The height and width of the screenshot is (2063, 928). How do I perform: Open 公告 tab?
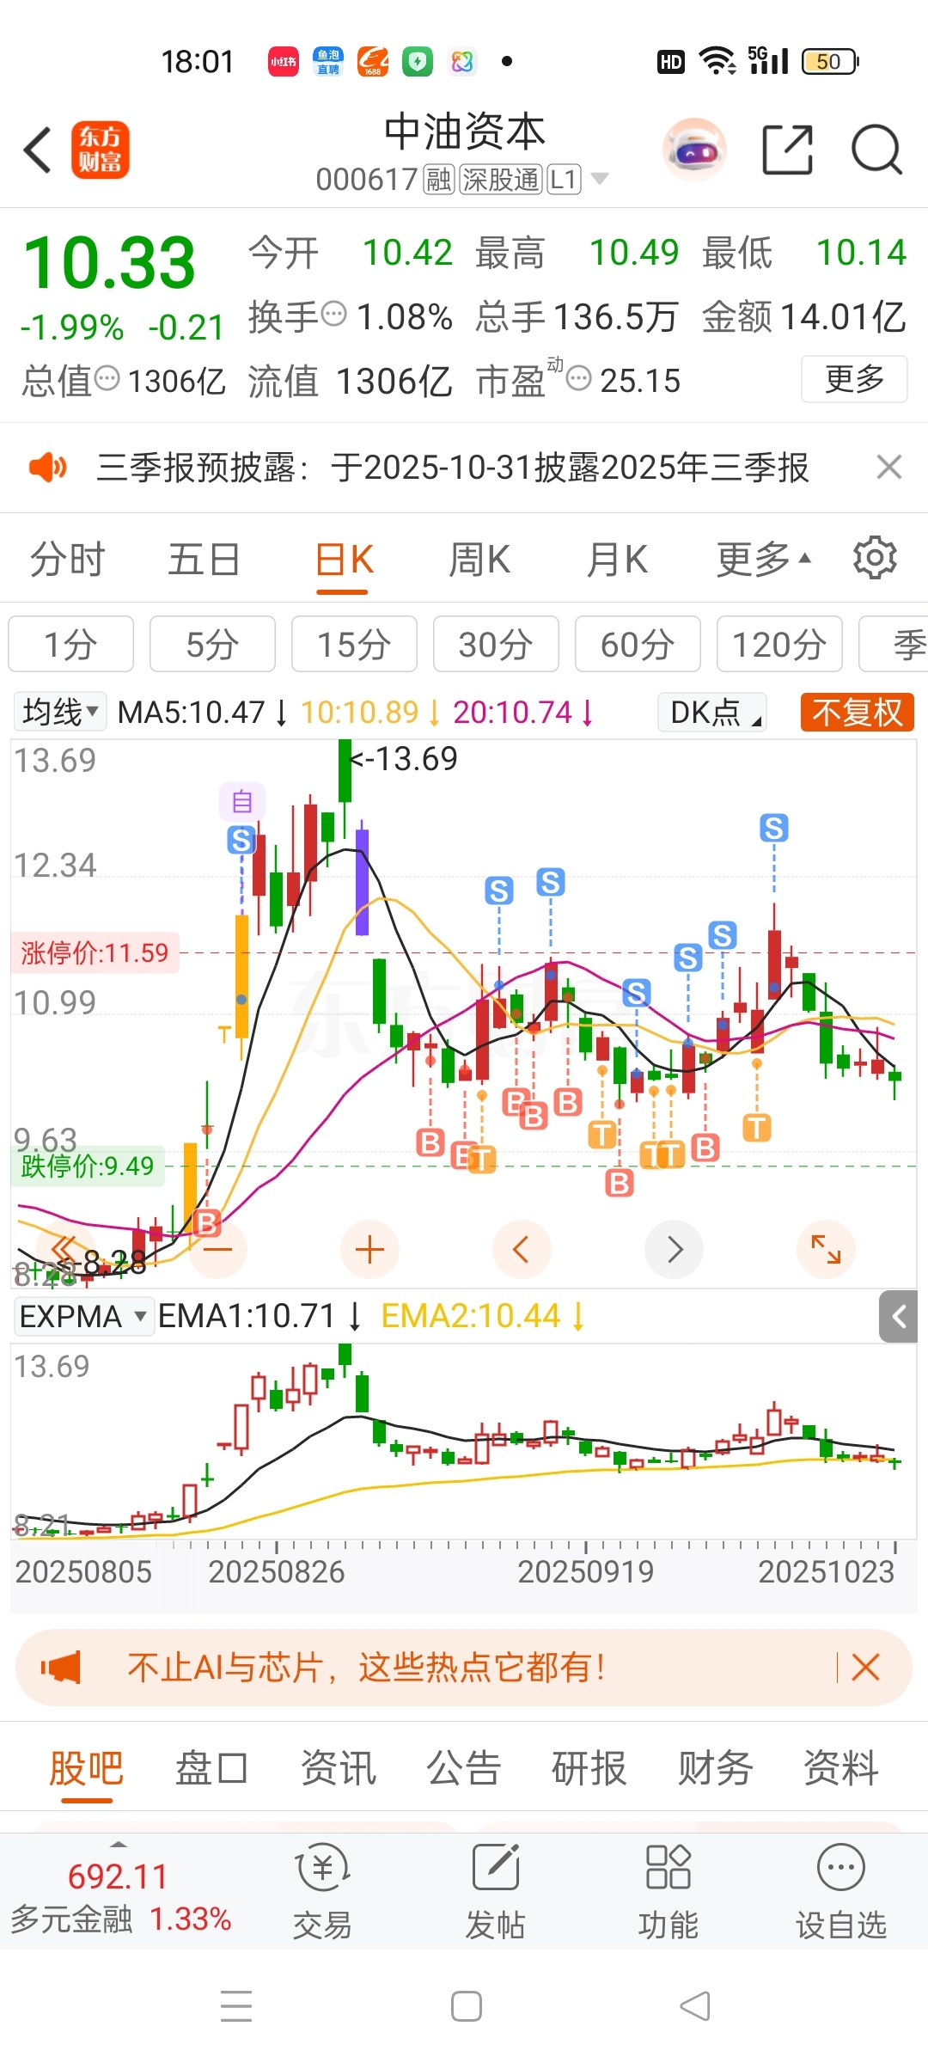(x=464, y=1769)
